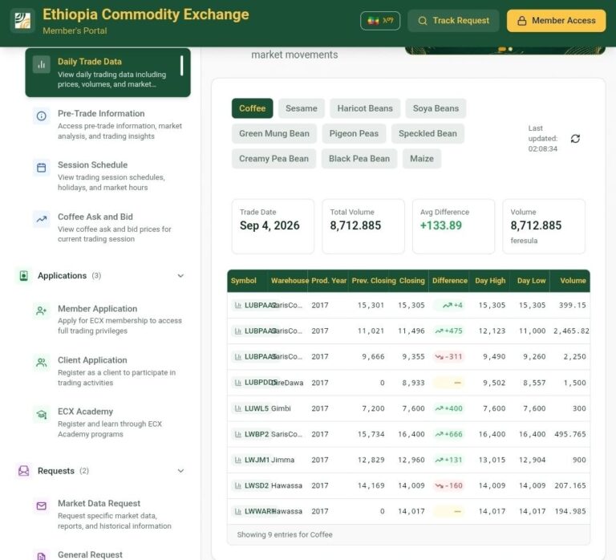Switch language with the Ethiopian flag button

click(x=380, y=20)
